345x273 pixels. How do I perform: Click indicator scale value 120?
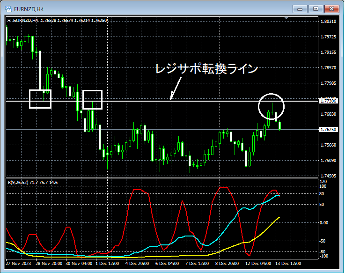click(323, 182)
